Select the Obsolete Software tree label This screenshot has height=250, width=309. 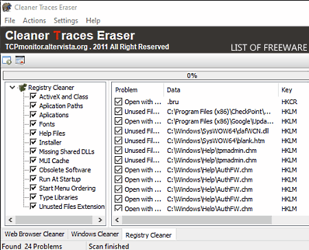pyautogui.click(x=65, y=170)
